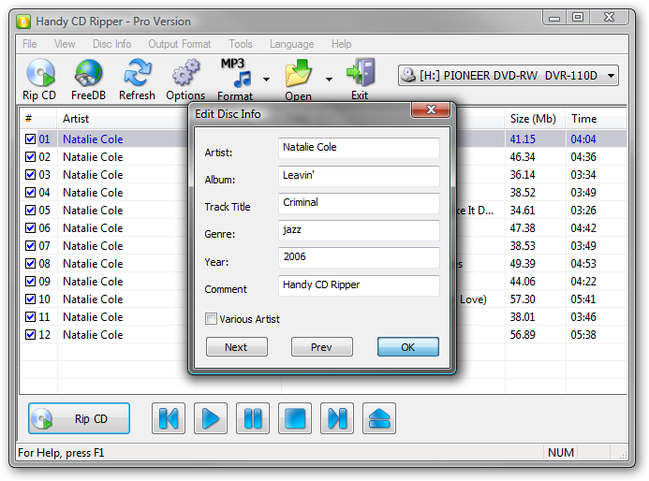649x481 pixels.
Task: Expand the Open dropdown arrow
Action: coord(329,79)
